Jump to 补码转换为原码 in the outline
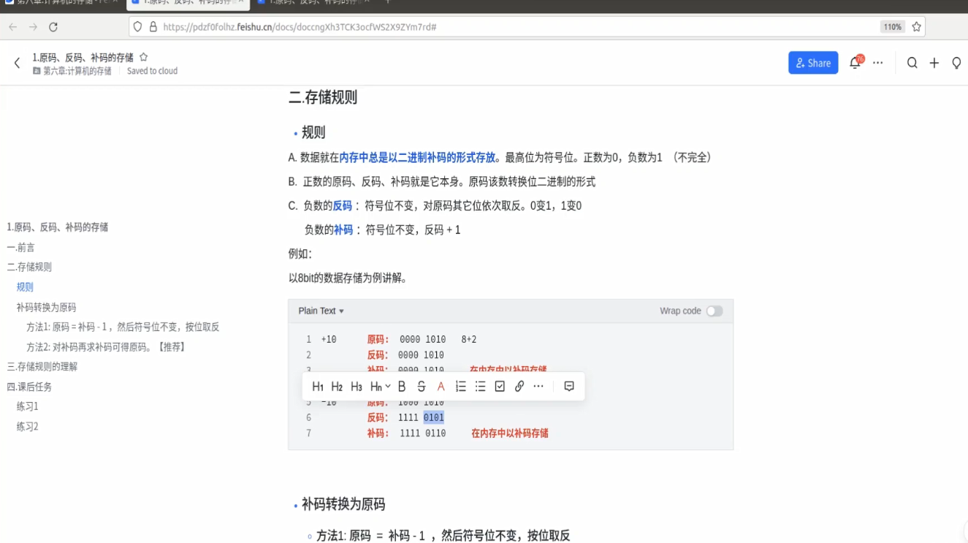Screen dimensions: 968x543 tap(46, 308)
